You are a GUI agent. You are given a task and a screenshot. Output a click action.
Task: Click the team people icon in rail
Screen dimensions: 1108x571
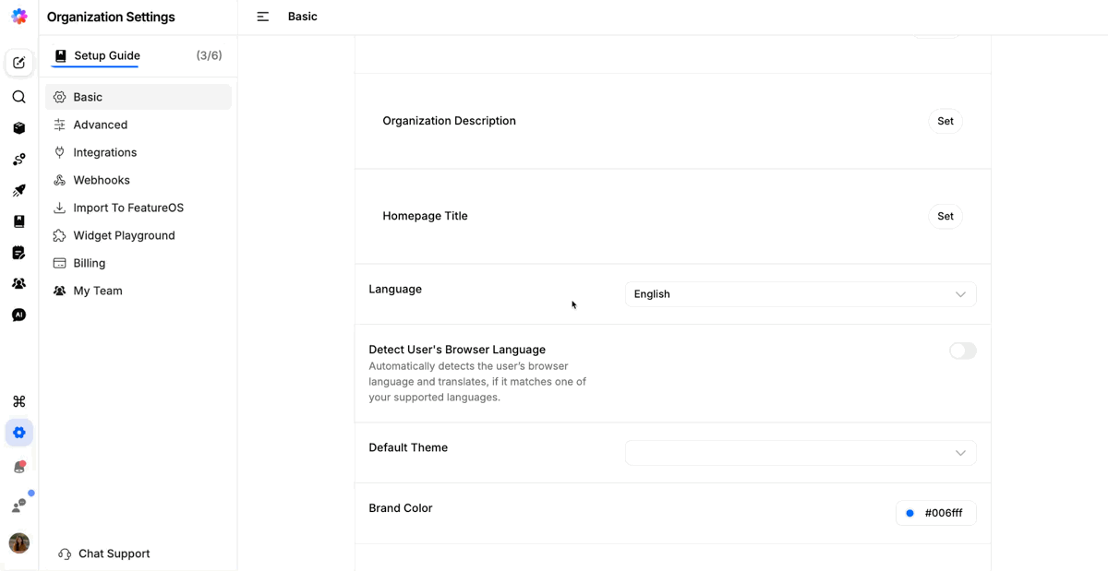(x=18, y=284)
